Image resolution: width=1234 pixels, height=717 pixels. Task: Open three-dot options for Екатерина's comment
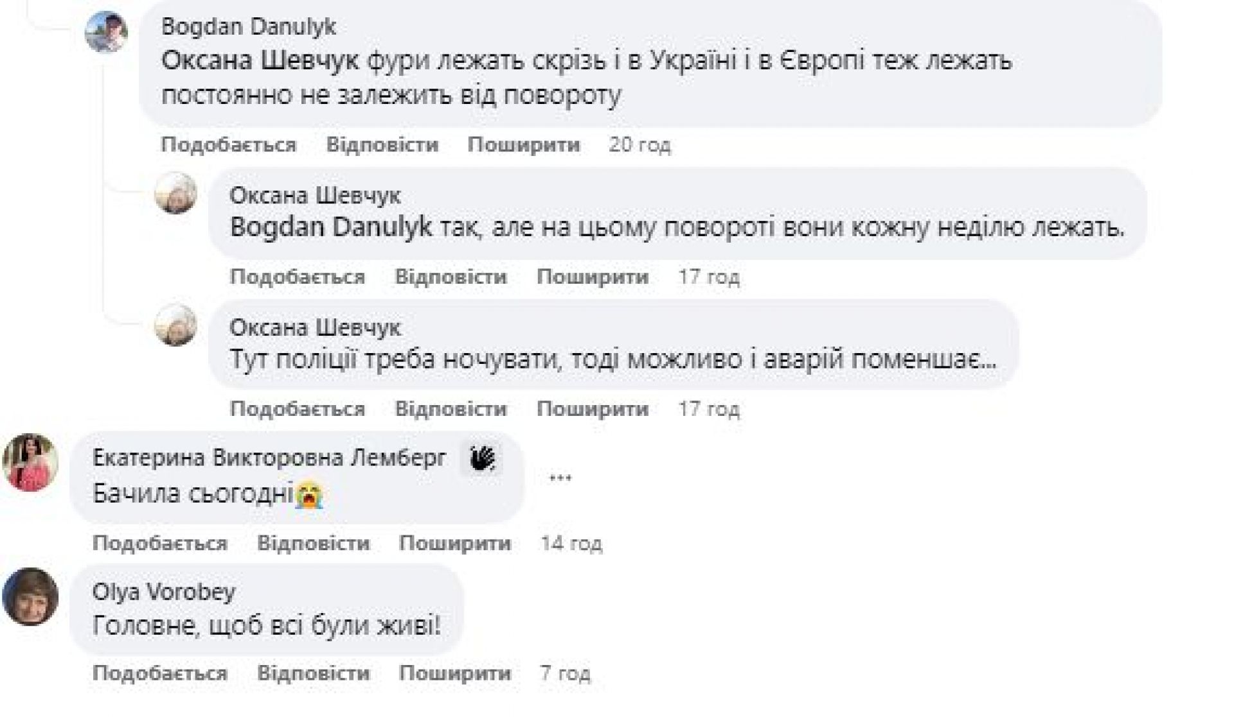(x=560, y=478)
